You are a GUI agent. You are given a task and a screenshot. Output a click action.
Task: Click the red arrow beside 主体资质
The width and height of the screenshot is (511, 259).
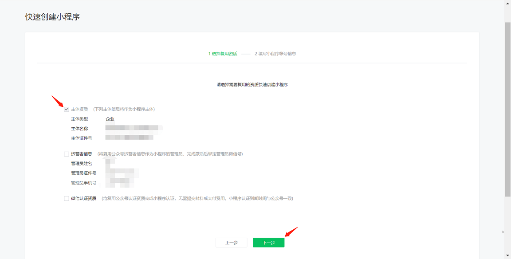click(x=58, y=102)
